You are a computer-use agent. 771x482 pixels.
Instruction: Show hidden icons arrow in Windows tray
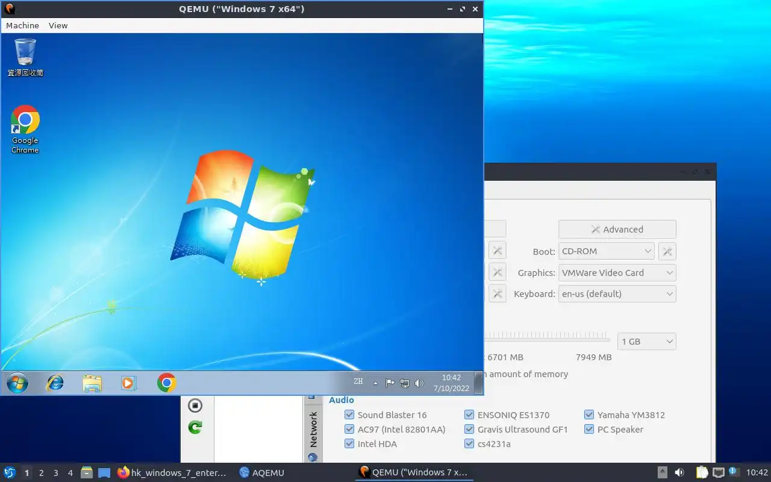tap(375, 383)
